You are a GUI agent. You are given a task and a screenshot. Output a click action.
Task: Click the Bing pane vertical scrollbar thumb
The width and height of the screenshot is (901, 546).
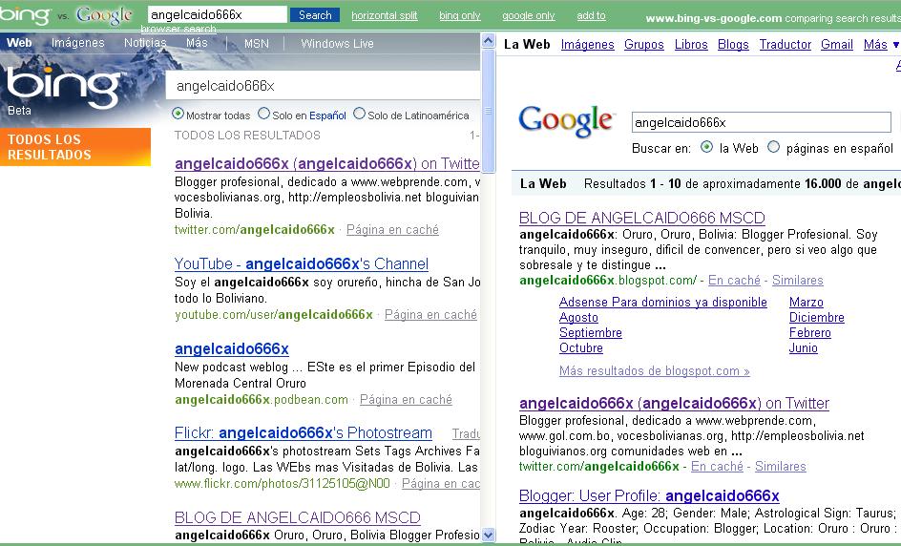pos(489,111)
